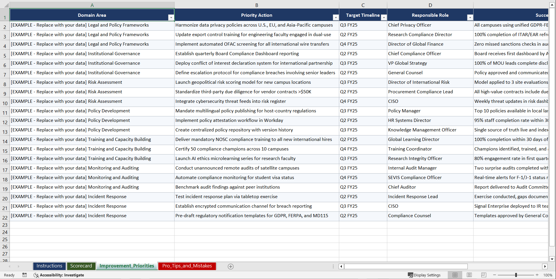Zoom in using the plus icon

(537, 275)
